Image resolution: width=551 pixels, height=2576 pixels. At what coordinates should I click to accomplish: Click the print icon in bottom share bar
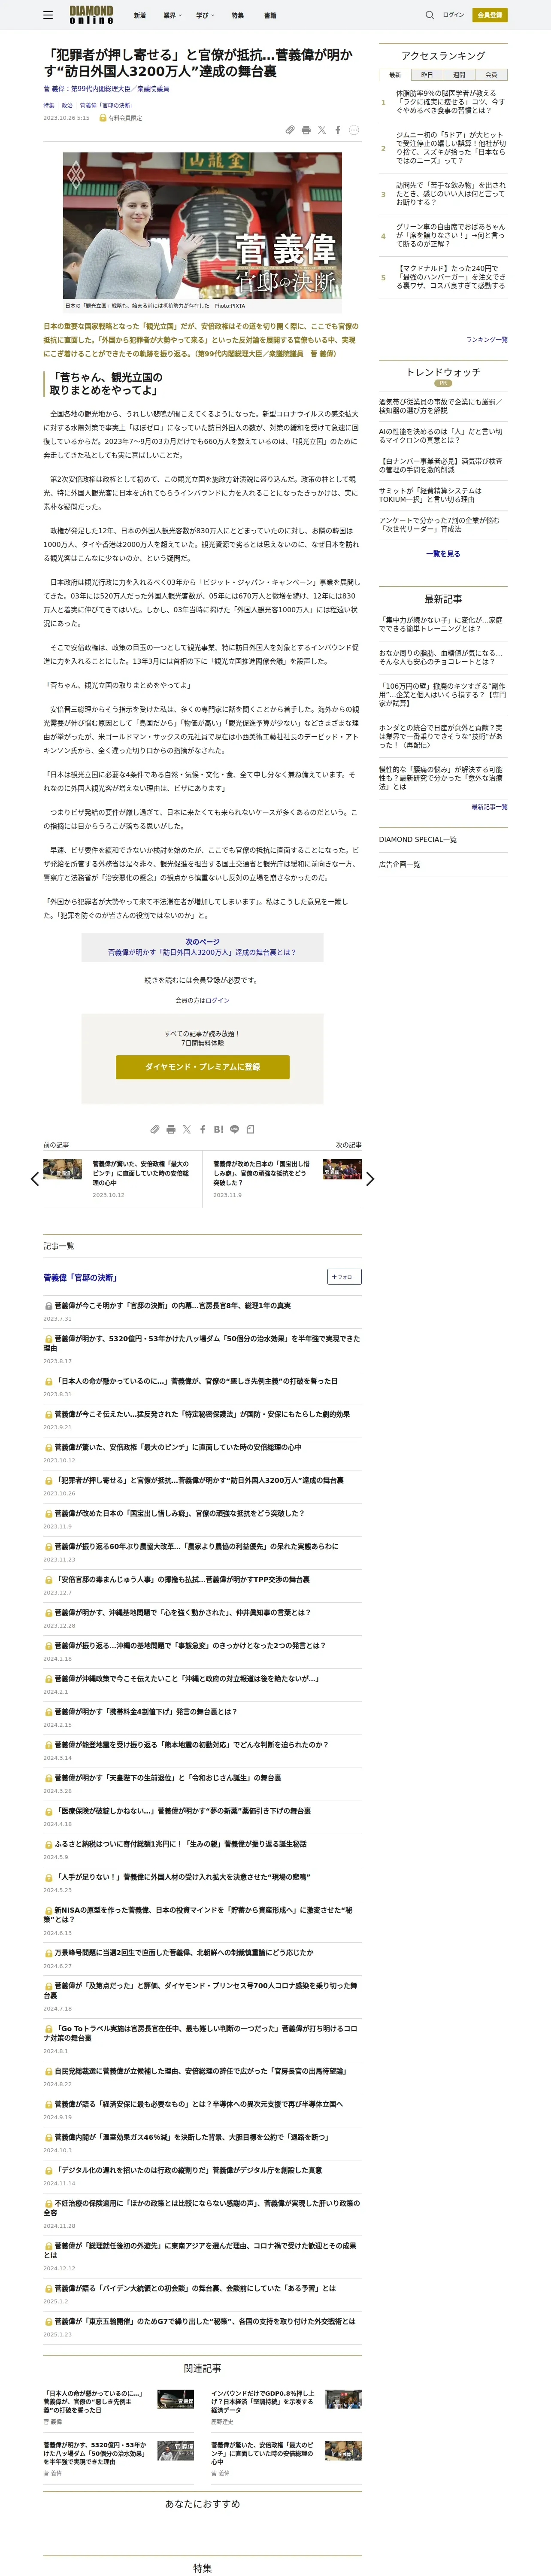(170, 1129)
